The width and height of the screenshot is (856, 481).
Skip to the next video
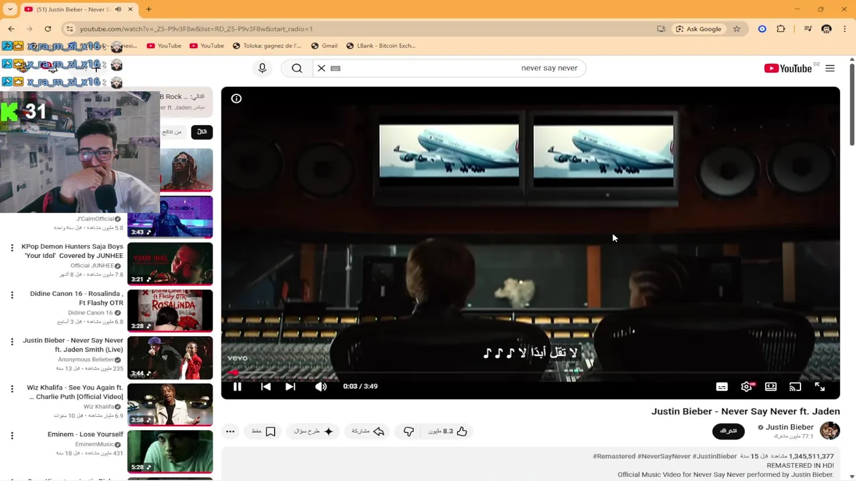290,386
